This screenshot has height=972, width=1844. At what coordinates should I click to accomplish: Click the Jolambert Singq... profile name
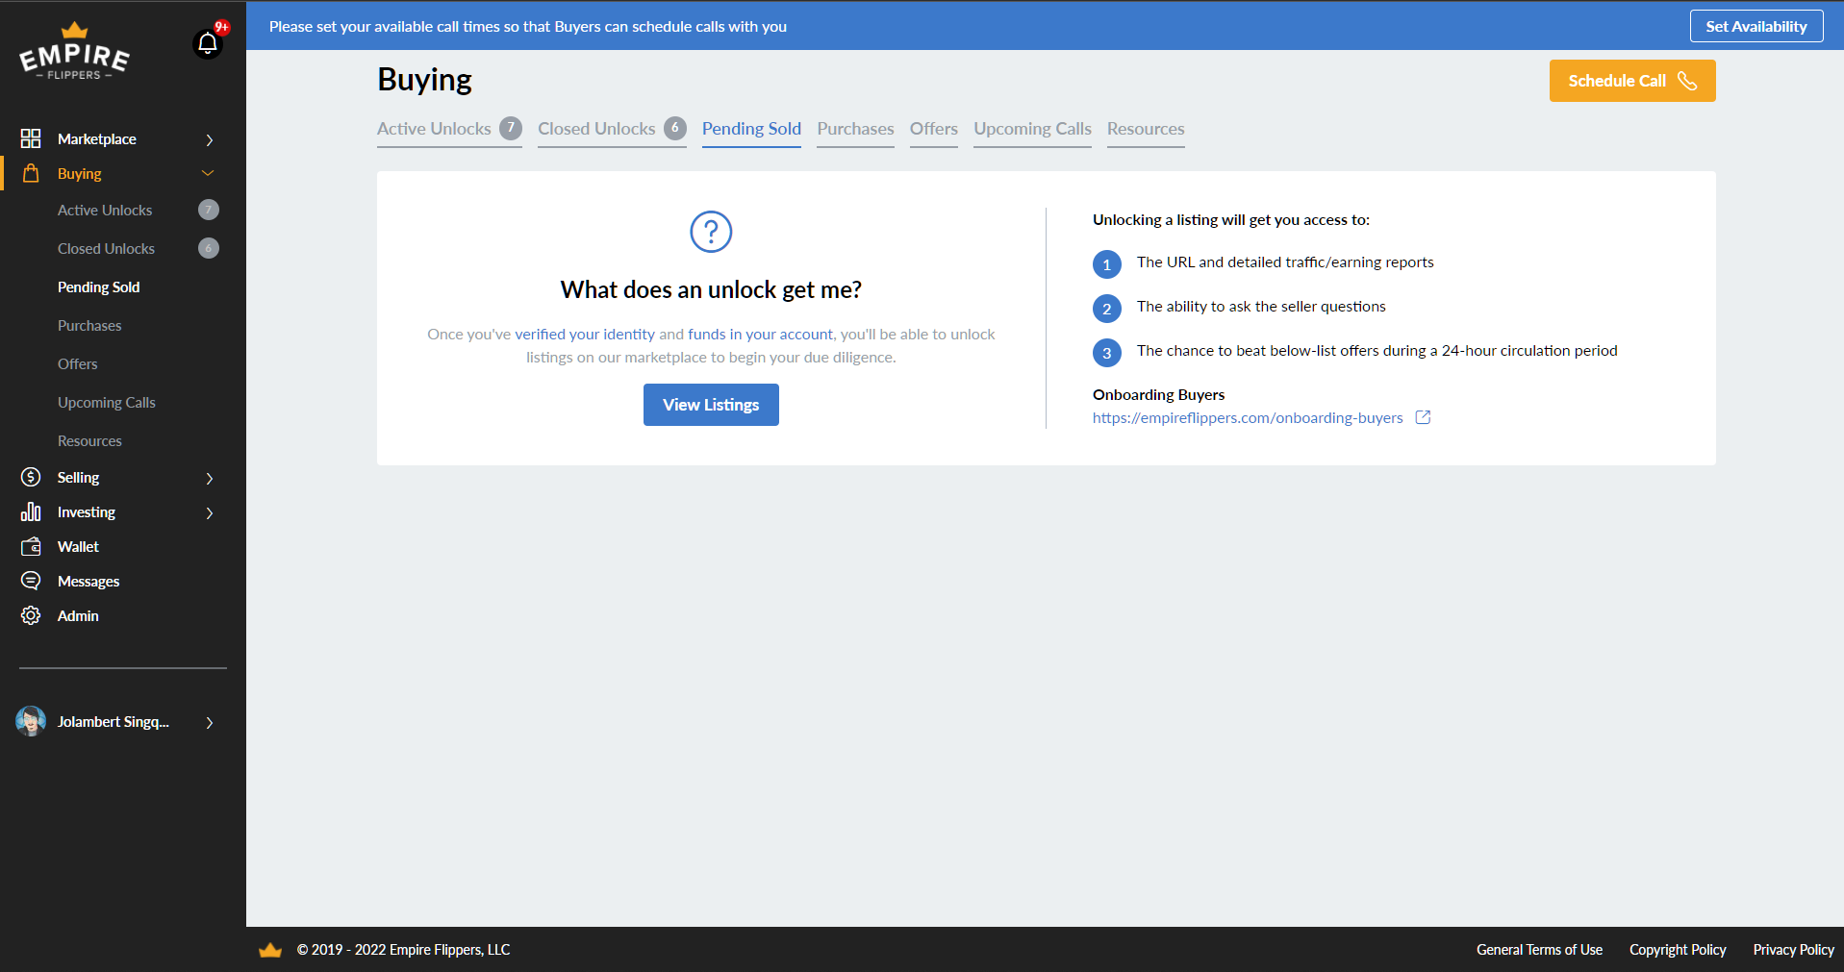[x=114, y=721]
